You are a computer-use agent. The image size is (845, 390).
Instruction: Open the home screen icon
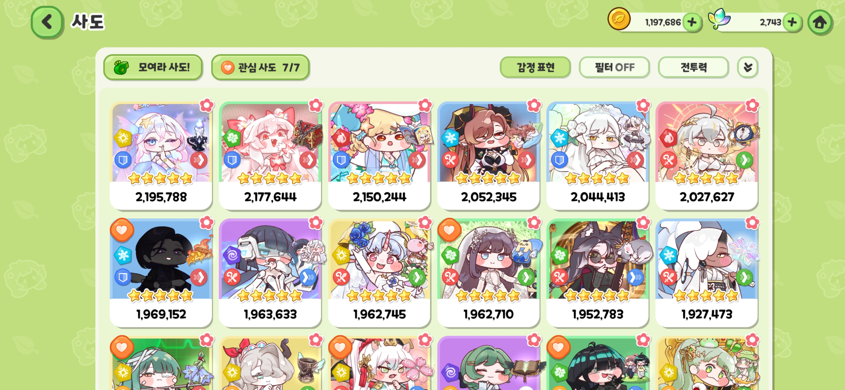click(820, 22)
